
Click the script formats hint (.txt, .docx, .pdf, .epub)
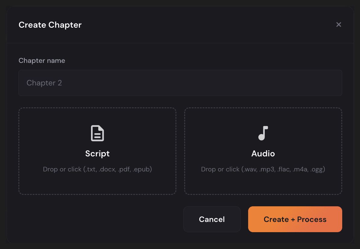coord(97,169)
